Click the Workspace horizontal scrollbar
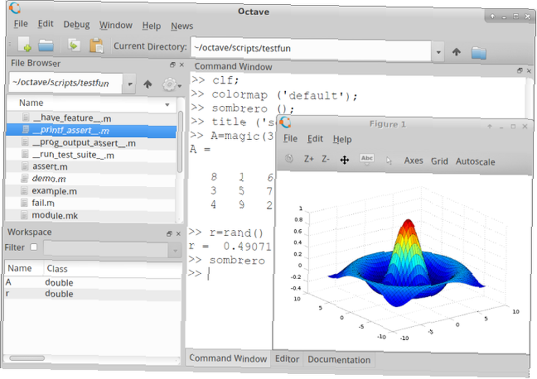The image size is (537, 379). click(27, 358)
